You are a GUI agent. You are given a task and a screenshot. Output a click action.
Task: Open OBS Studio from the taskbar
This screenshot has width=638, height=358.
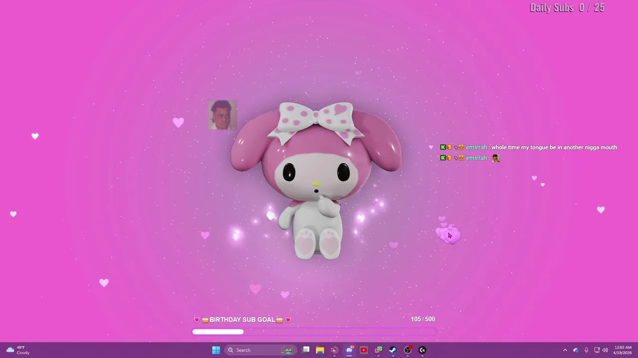pyautogui.click(x=408, y=350)
